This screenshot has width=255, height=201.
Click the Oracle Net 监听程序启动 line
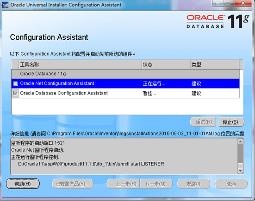37,150
